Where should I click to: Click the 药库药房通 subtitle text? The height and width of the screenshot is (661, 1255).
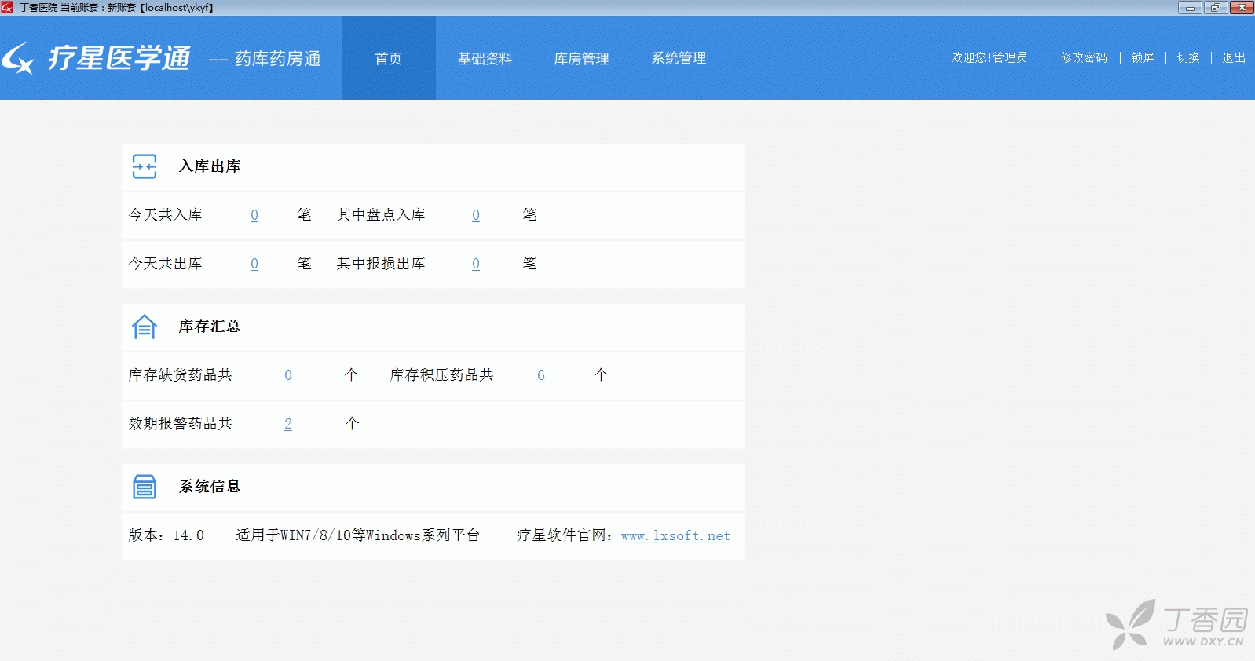coord(278,59)
